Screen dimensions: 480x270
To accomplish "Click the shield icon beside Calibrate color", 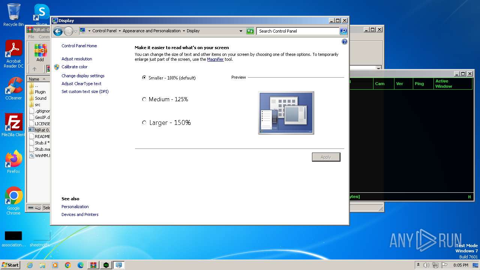I will coord(57,67).
